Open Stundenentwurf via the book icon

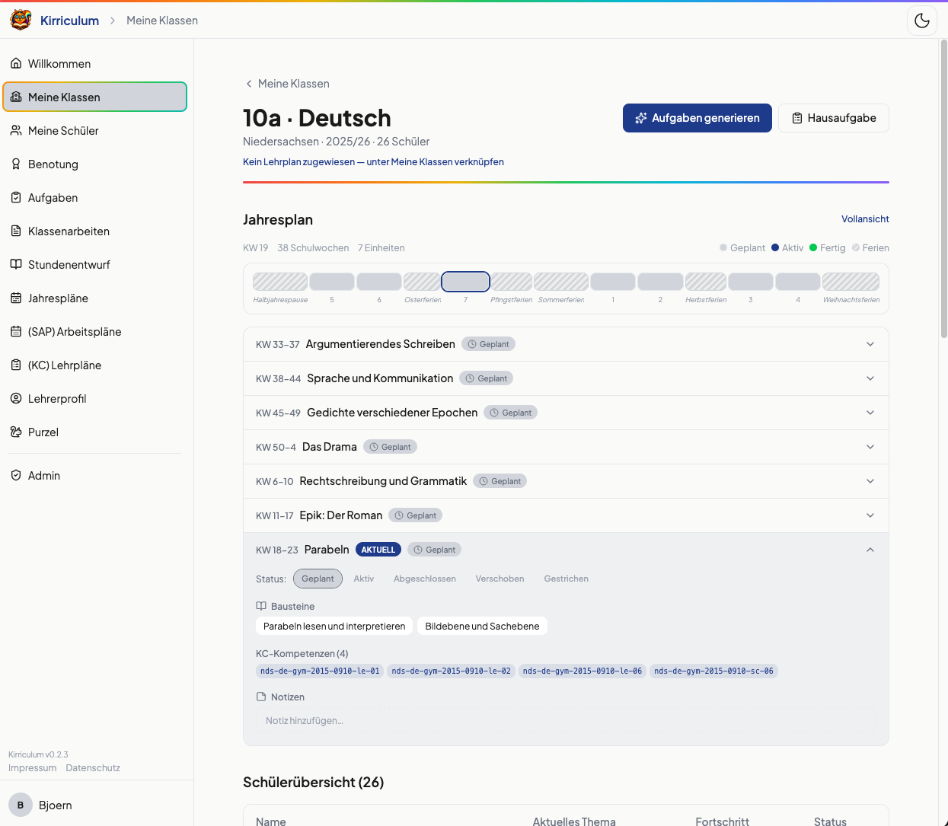tap(16, 265)
